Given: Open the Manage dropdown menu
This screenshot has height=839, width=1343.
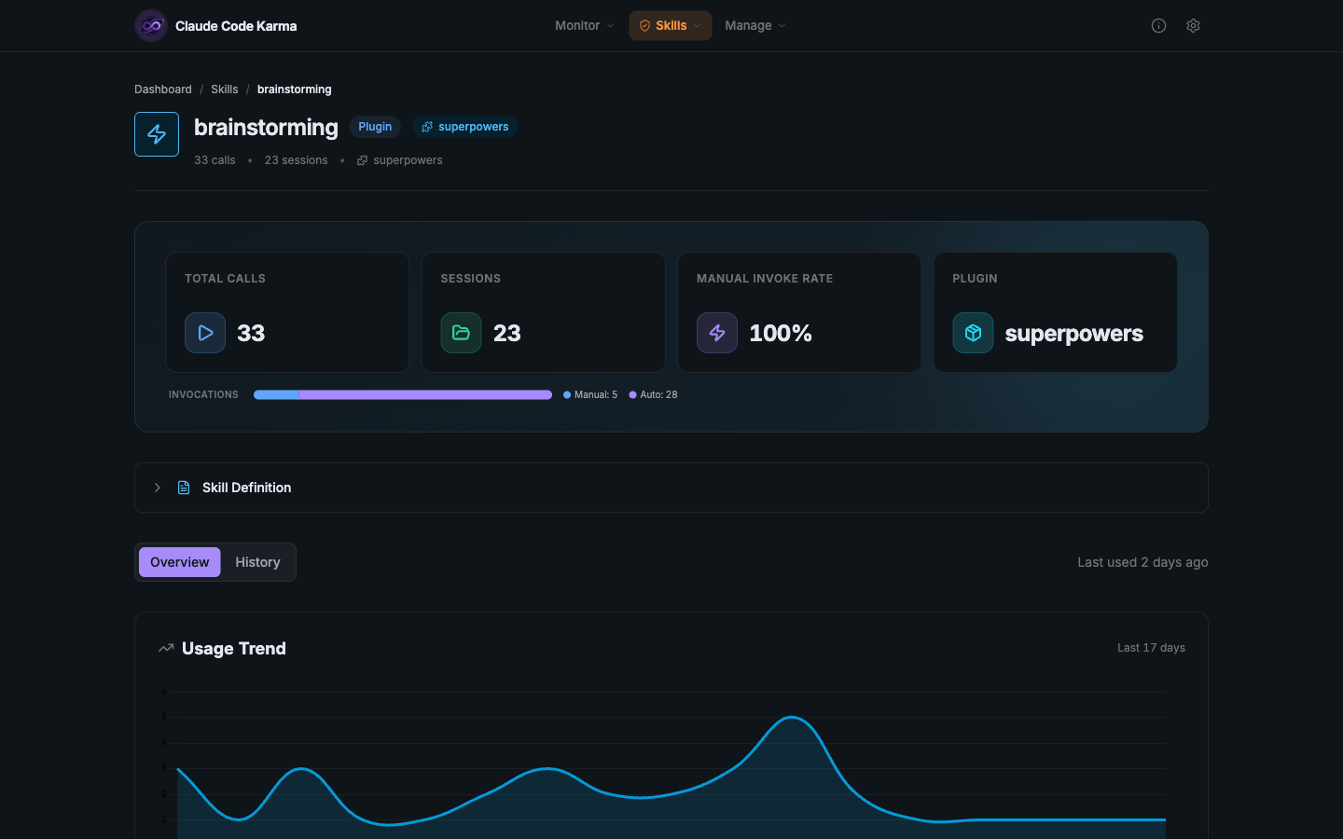Looking at the screenshot, I should [755, 26].
